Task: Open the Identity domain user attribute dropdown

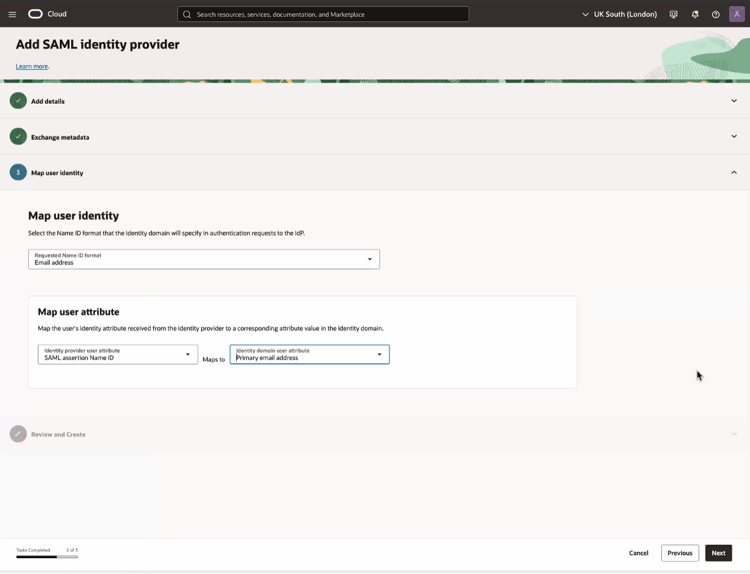Action: coord(379,354)
